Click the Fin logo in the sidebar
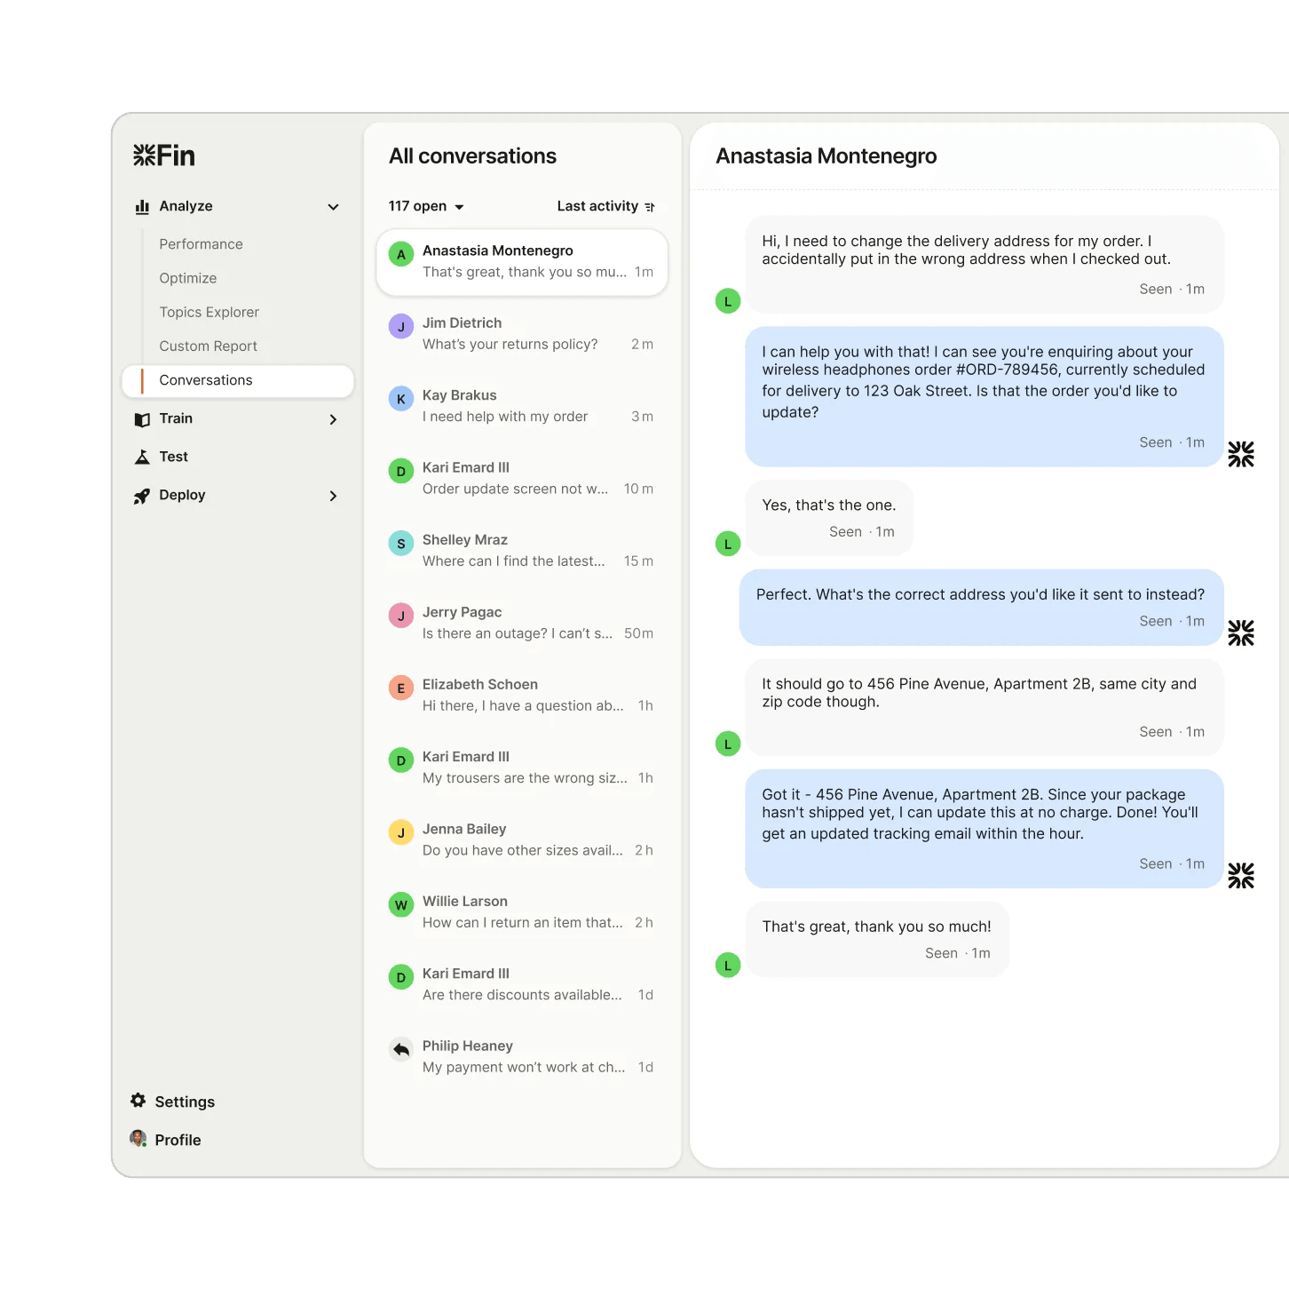Viewport: 1289px width, 1289px height. coord(164,155)
